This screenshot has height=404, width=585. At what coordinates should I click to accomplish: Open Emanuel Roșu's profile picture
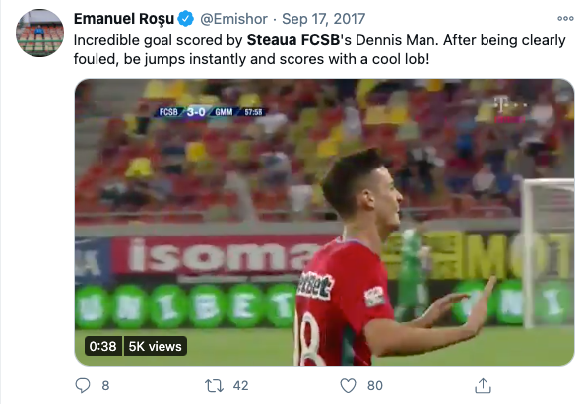click(x=40, y=33)
